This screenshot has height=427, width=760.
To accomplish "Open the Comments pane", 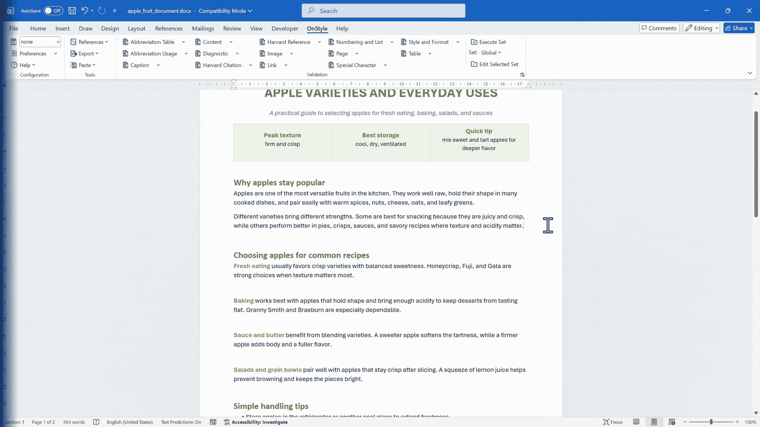I will coord(659,28).
